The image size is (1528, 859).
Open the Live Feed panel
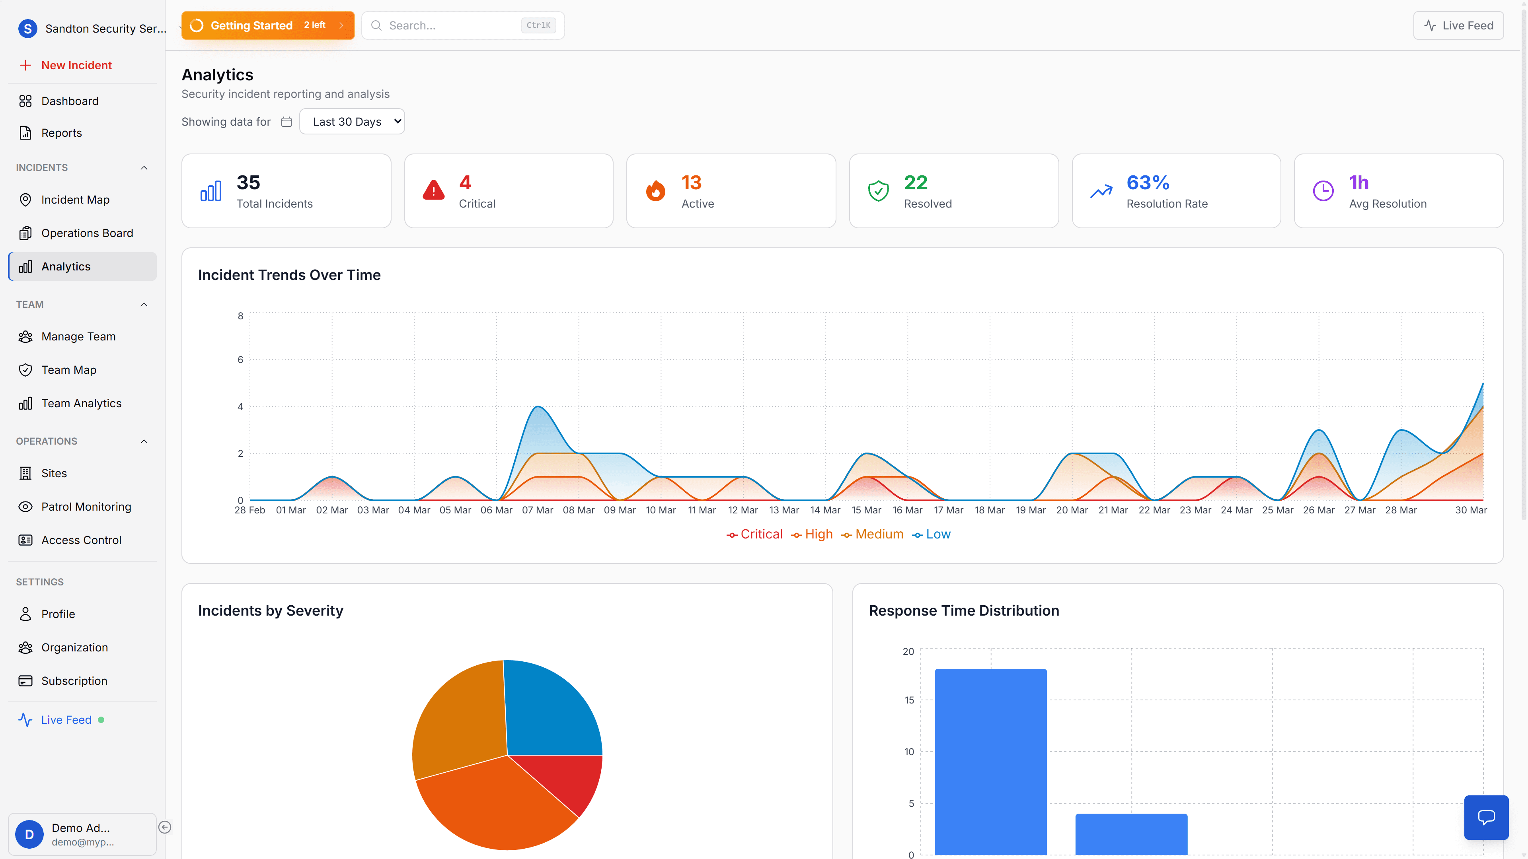click(x=1459, y=25)
